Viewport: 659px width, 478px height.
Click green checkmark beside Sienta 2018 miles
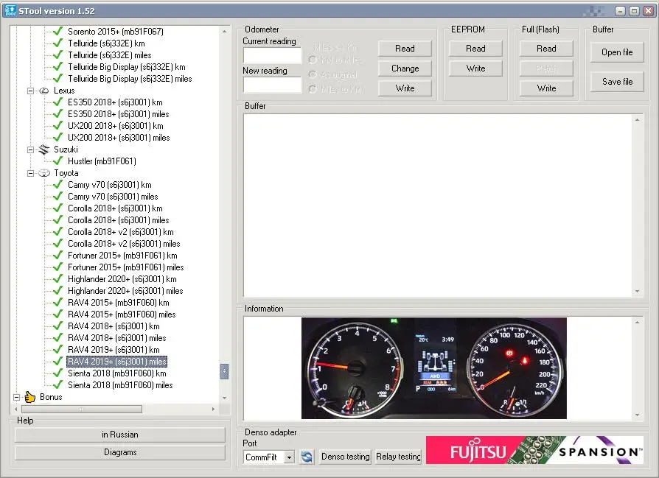58,384
